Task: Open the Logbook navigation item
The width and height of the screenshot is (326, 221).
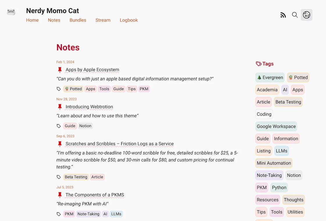Action: coord(129,20)
